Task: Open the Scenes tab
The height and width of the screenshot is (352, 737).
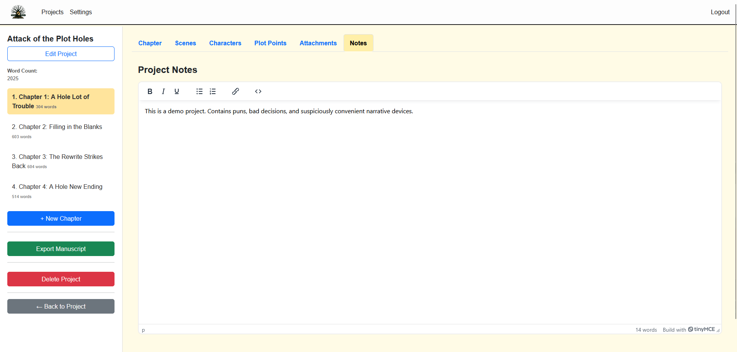Action: point(185,43)
